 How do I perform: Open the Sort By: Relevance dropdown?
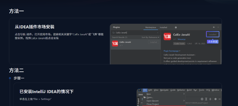tap(150, 37)
